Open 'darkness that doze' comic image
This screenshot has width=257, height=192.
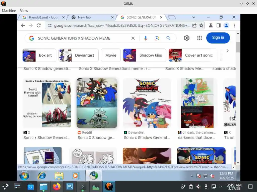(x=197, y=103)
